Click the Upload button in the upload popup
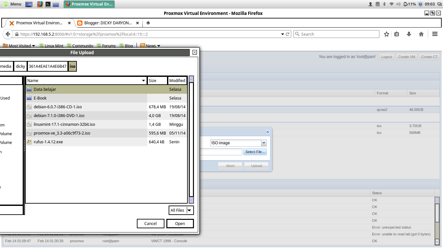Image resolution: width=443 pixels, height=249 pixels. (x=257, y=166)
